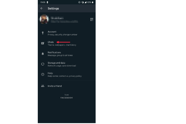Tap the Storage and data circle icon
186x124 pixels.
[43, 64]
